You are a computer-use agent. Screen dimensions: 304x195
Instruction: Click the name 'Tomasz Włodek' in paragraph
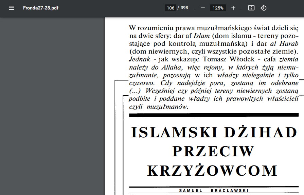point(229,59)
